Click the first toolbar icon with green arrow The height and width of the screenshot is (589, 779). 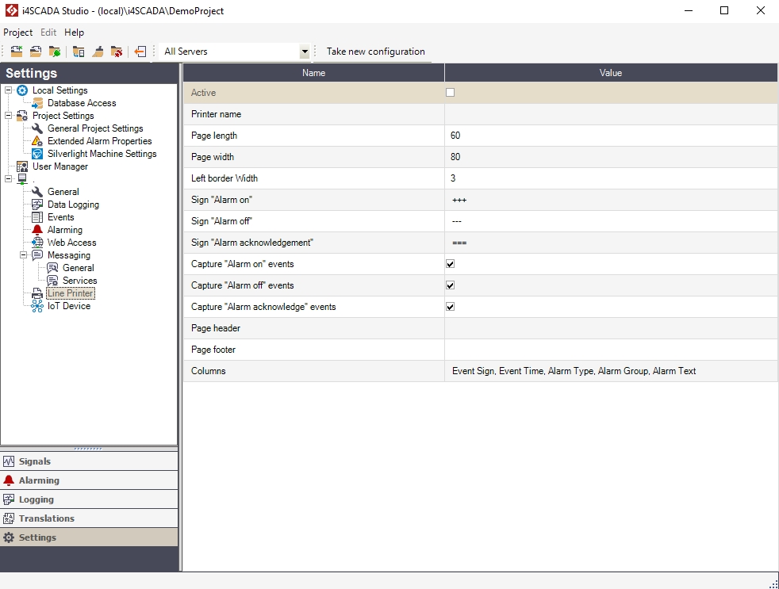16,52
